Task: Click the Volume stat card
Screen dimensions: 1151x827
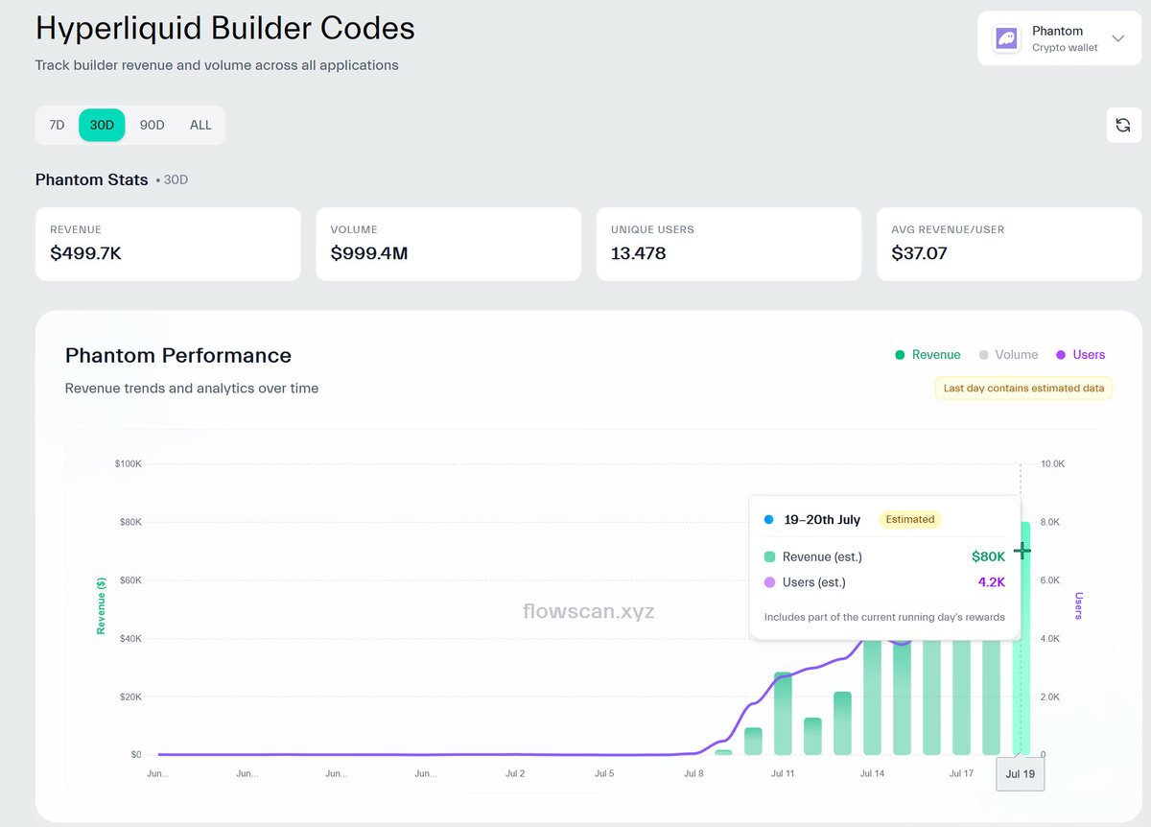Action: tap(448, 244)
